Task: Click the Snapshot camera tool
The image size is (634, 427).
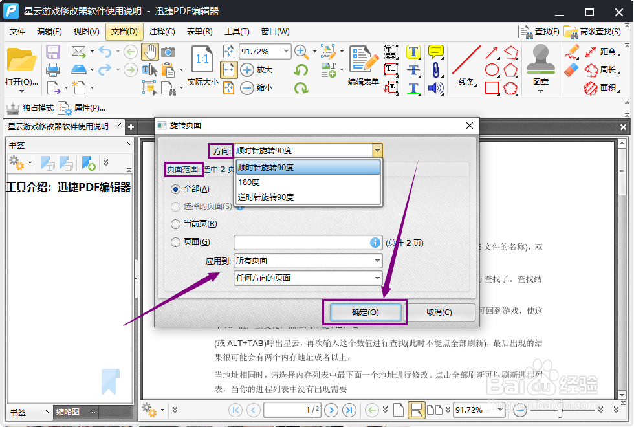Action: pyautogui.click(x=168, y=52)
